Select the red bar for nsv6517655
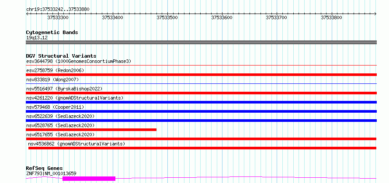The image size is (389, 183). tap(201, 139)
